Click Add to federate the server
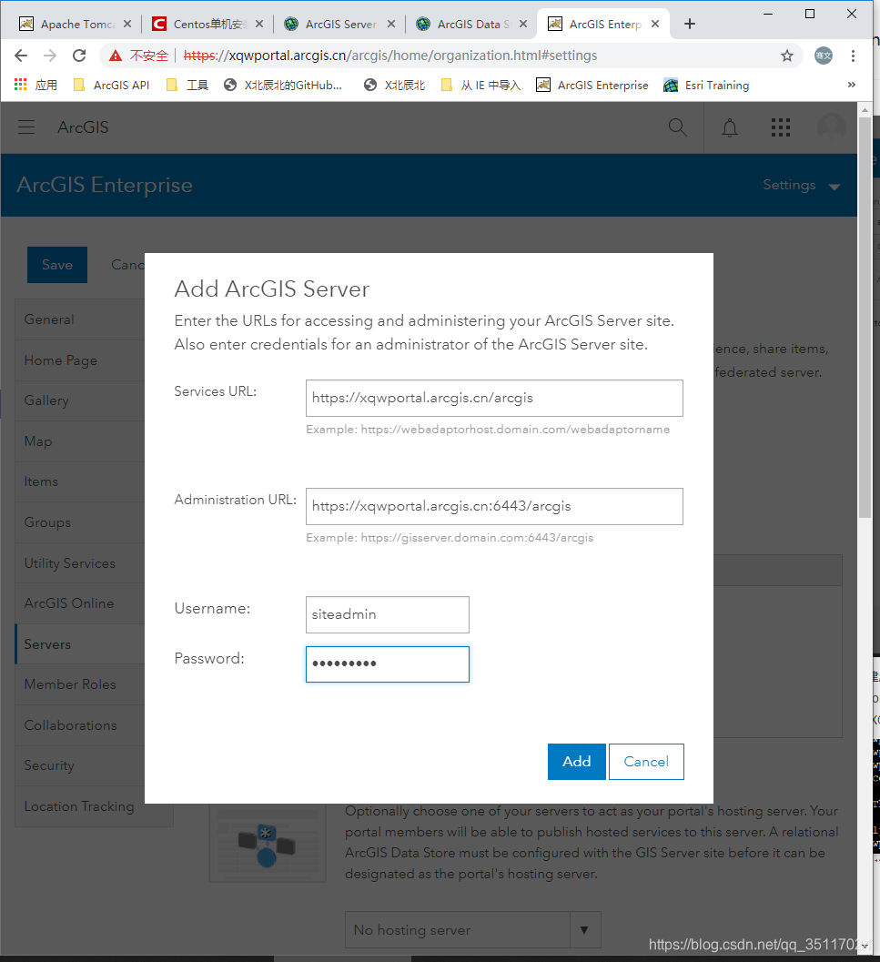The width and height of the screenshot is (880, 962). click(x=576, y=762)
